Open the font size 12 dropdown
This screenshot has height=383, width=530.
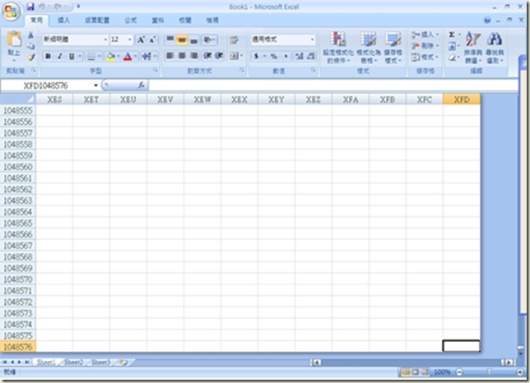tap(129, 39)
